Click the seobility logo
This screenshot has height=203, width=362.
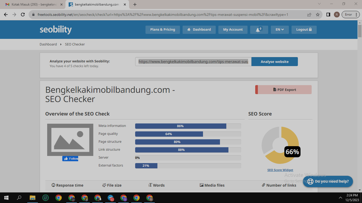pos(56,30)
